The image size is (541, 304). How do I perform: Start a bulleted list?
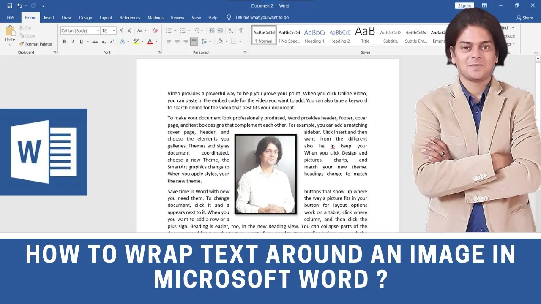[x=169, y=30]
